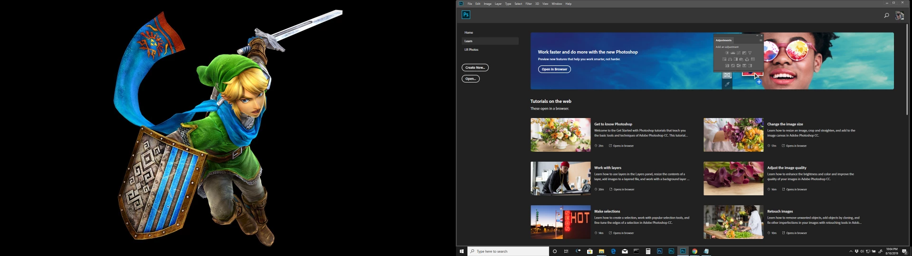Click the volume speaker tray icon
This screenshot has height=256, width=912.
pyautogui.click(x=862, y=251)
